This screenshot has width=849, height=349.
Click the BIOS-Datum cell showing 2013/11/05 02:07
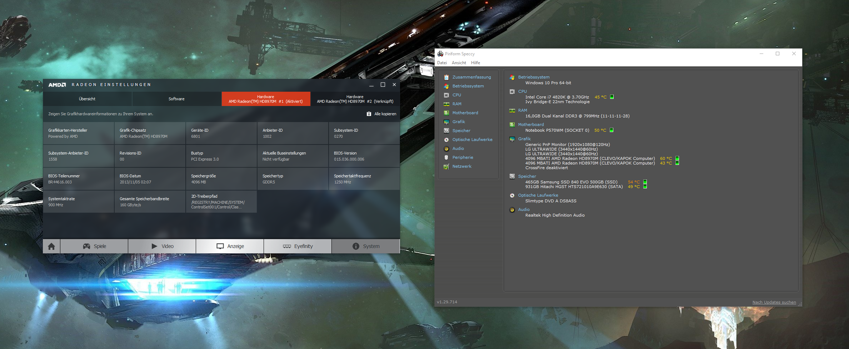(150, 179)
